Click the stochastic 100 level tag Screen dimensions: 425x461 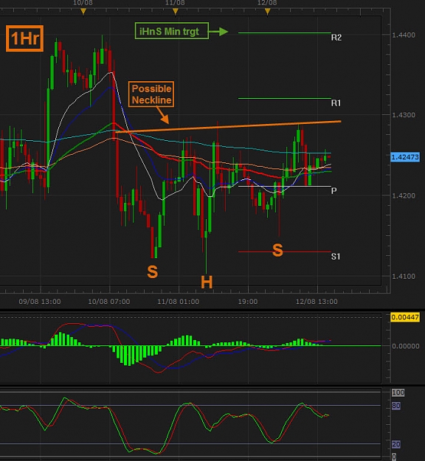[x=398, y=393]
